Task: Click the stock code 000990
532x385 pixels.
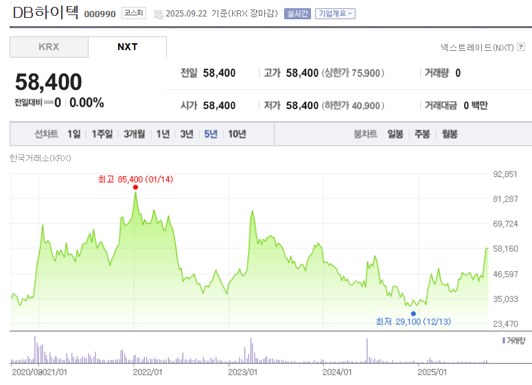Action: point(100,14)
